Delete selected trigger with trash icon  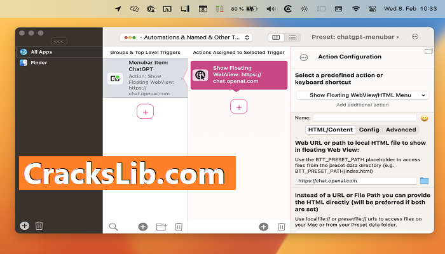[179, 227]
